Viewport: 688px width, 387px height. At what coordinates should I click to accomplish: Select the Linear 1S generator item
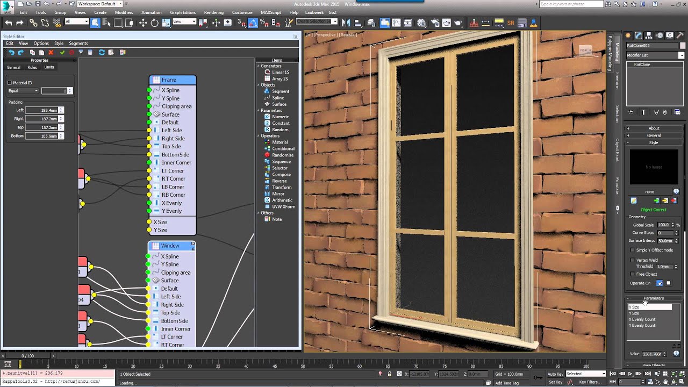coord(276,73)
